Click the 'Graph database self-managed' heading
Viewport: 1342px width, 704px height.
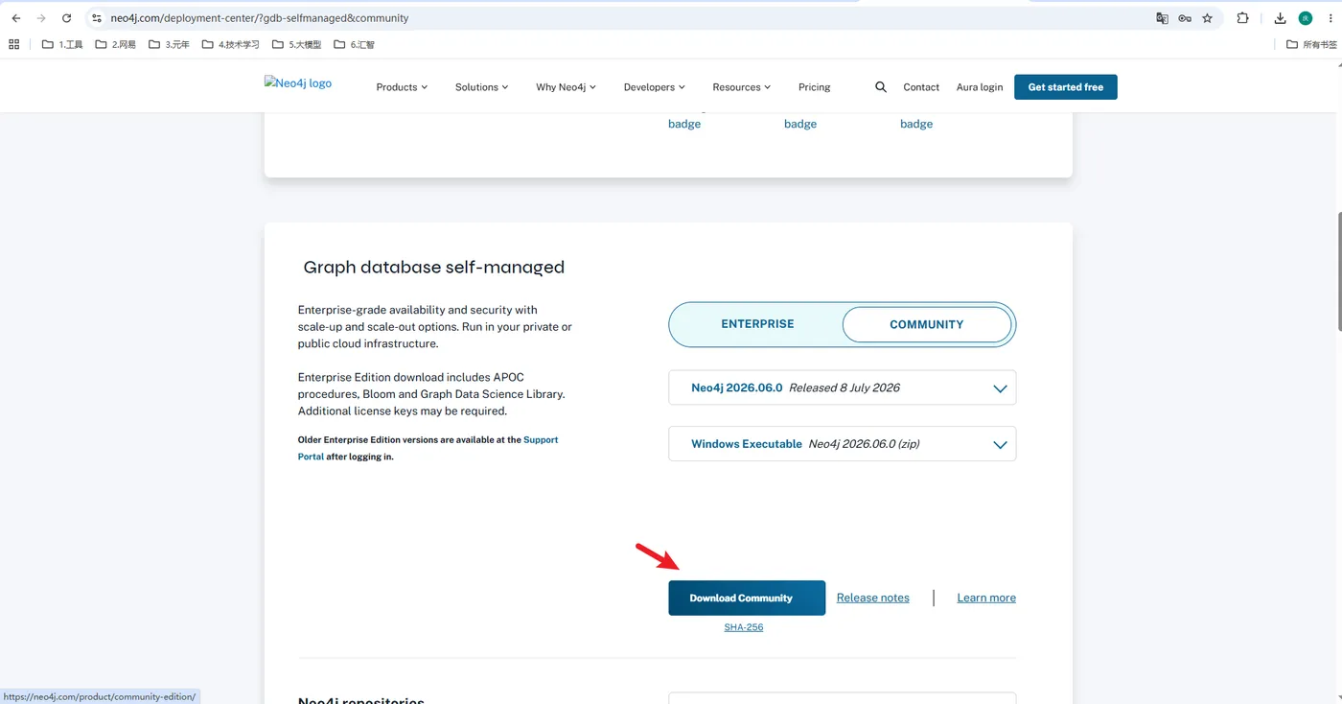434,267
